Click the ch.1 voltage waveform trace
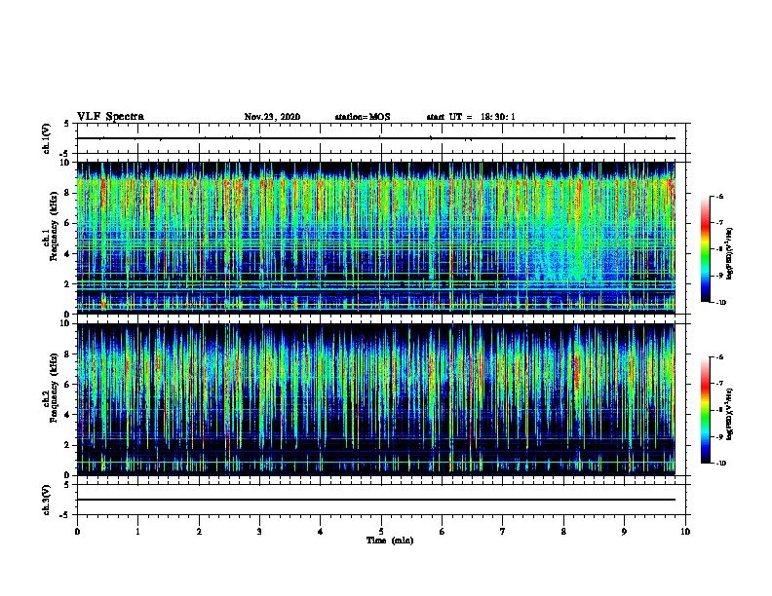 point(376,138)
